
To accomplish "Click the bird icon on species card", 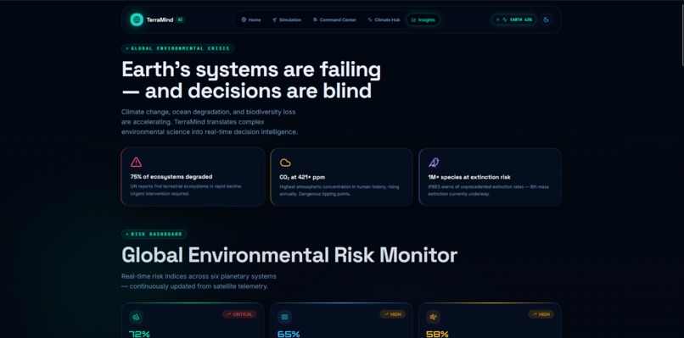I will pos(434,163).
